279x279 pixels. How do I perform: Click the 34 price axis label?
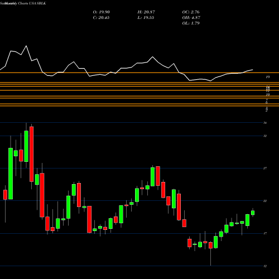tap(265, 123)
